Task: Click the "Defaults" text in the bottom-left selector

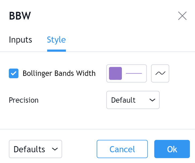Action: [29, 149]
